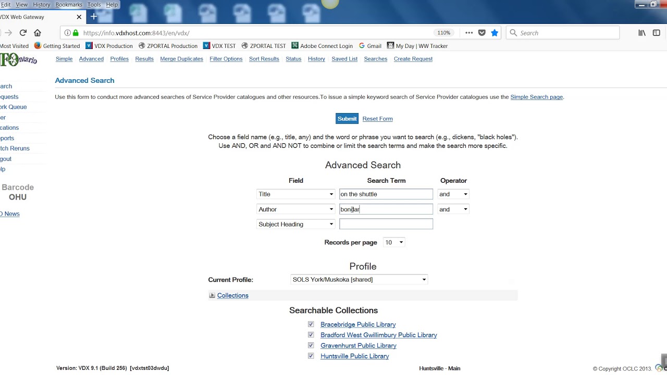
Task: Open the page actions three-dot menu
Action: 469,33
